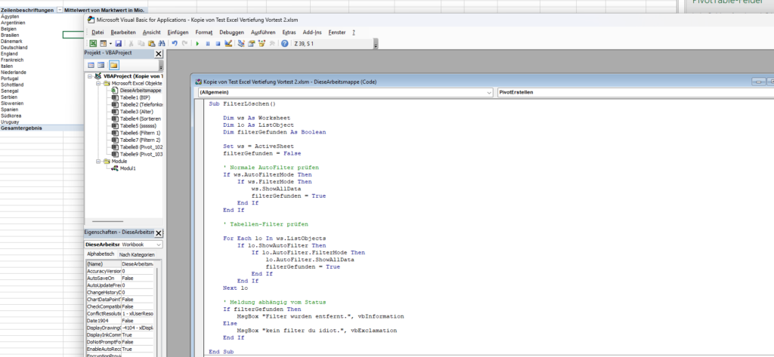Click the Reset (stop) square icon
The height and width of the screenshot is (357, 774).
pos(218,44)
